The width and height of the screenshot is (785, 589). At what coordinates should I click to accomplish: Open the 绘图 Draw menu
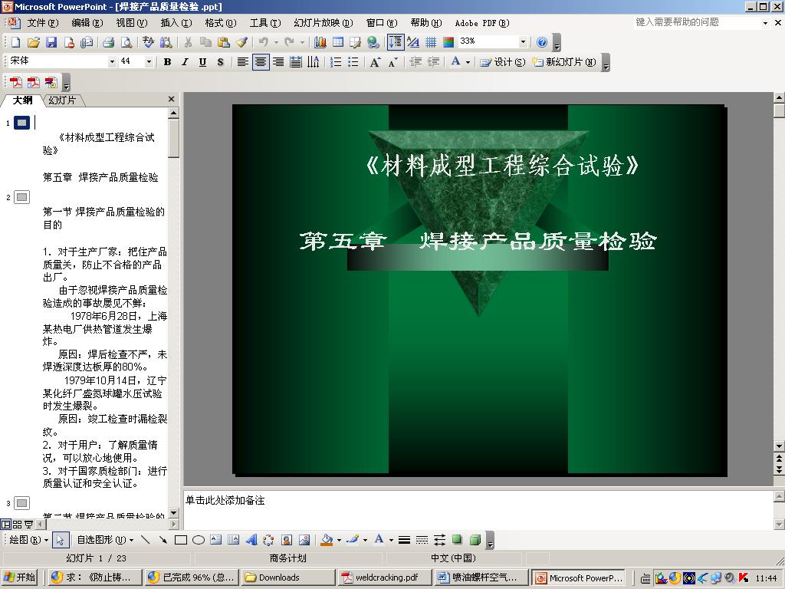[28, 540]
